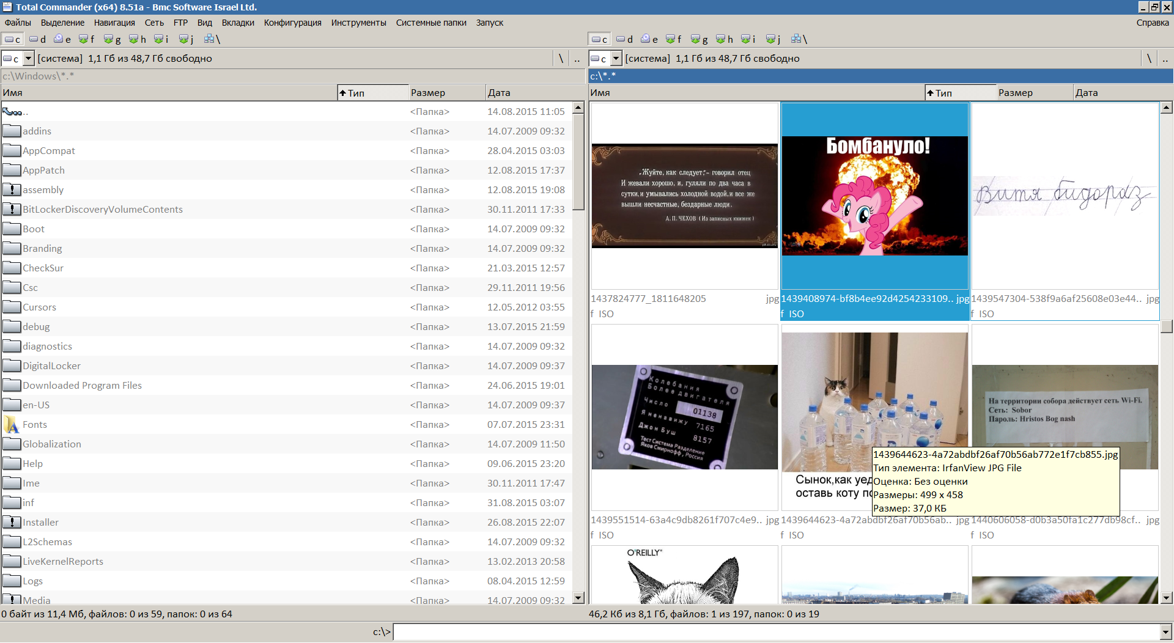Open network drive g in left panel
1174x643 pixels.
tap(113, 39)
